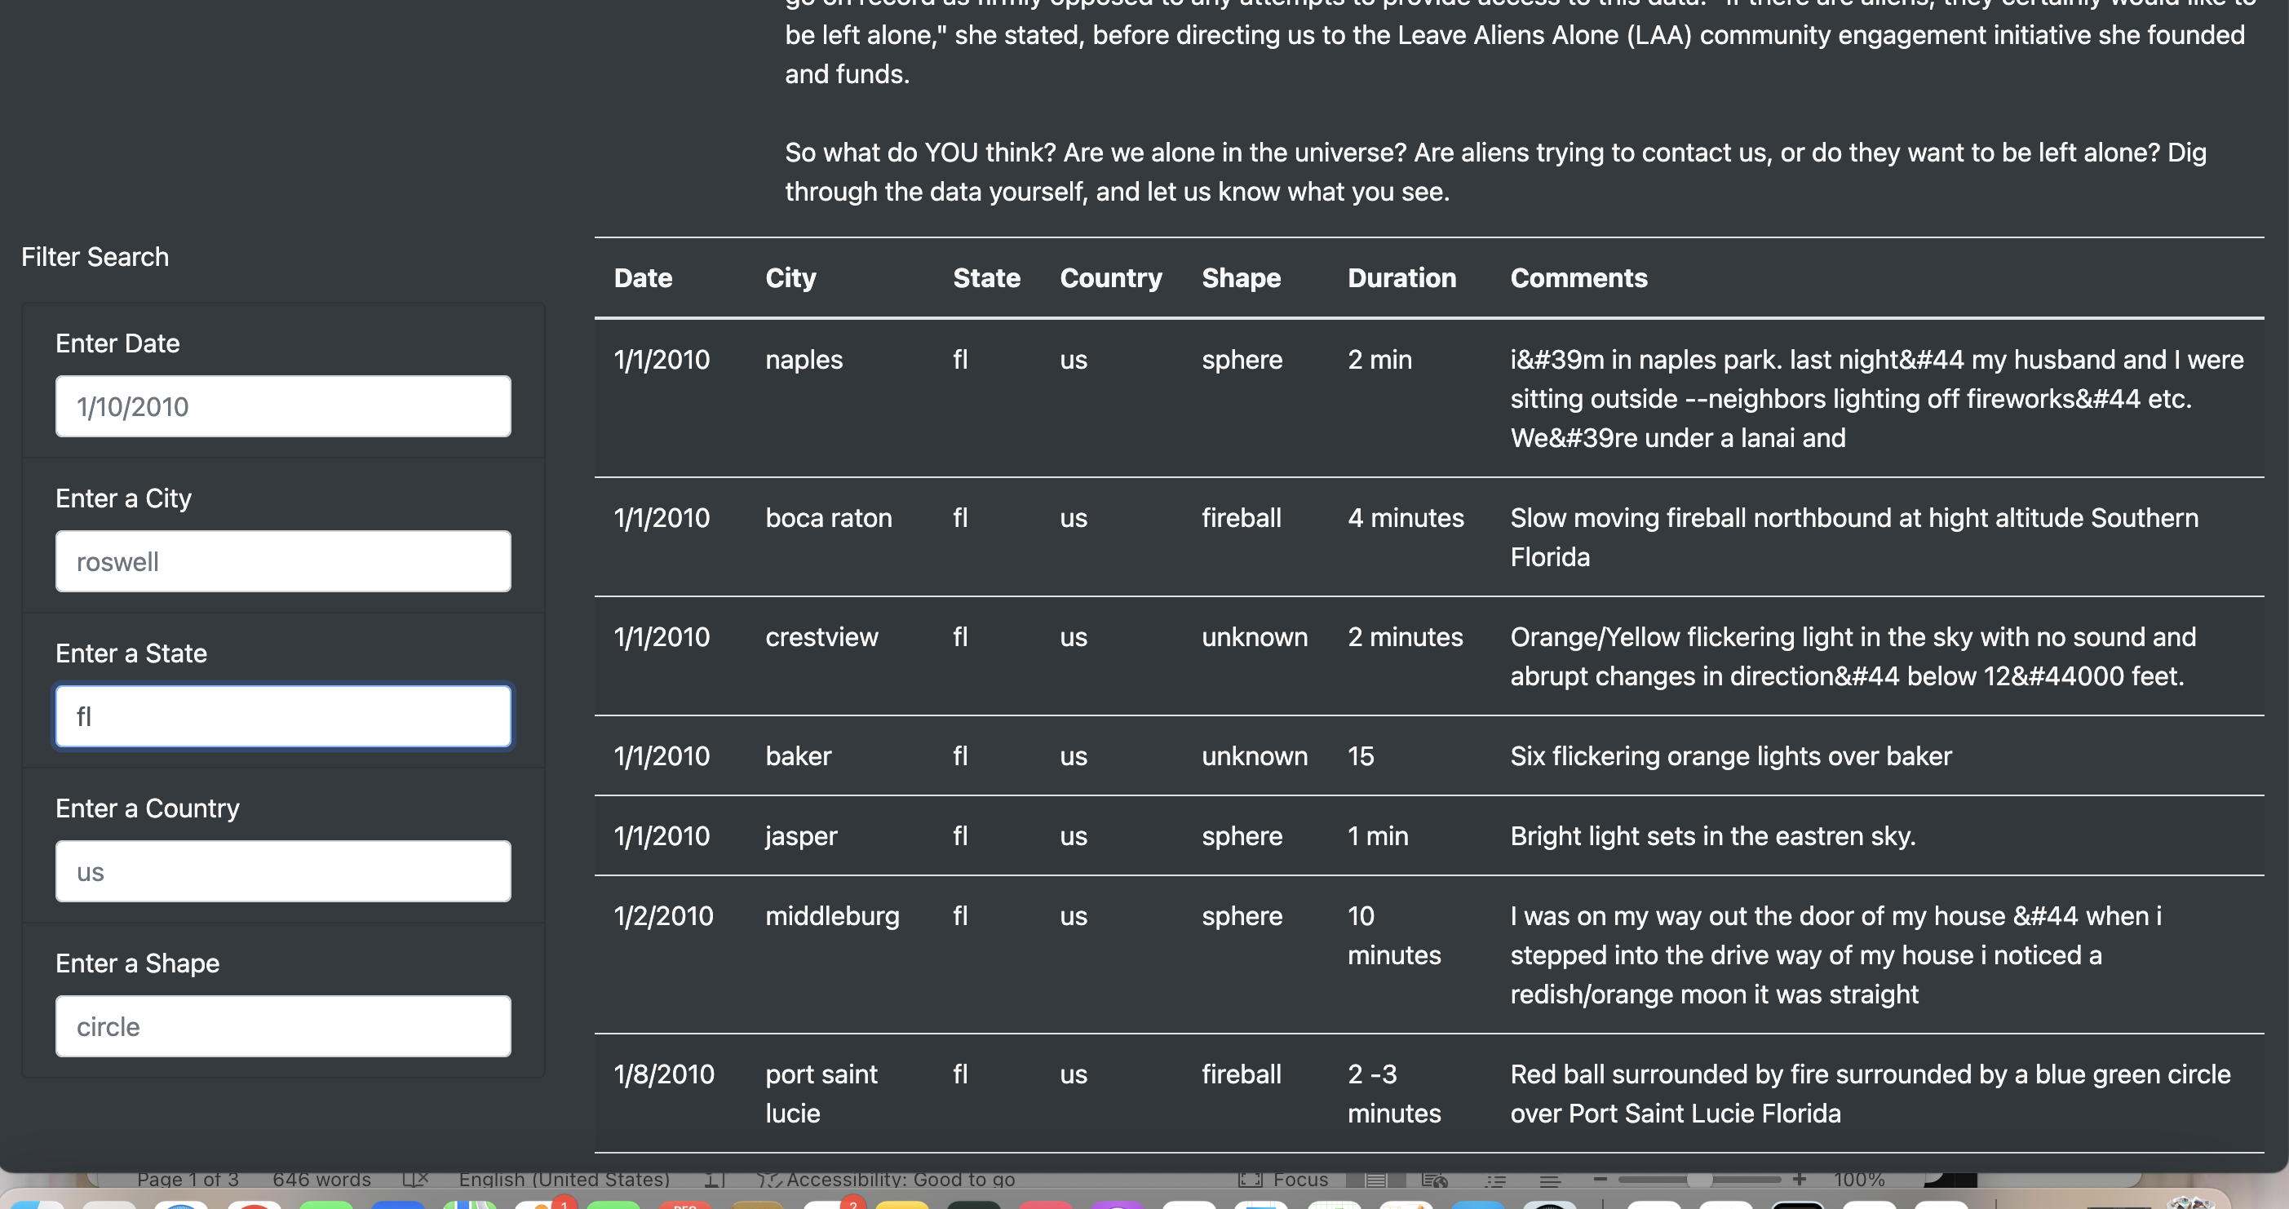Click the 1/2/2010 date cell
The width and height of the screenshot is (2289, 1209).
pyautogui.click(x=664, y=916)
